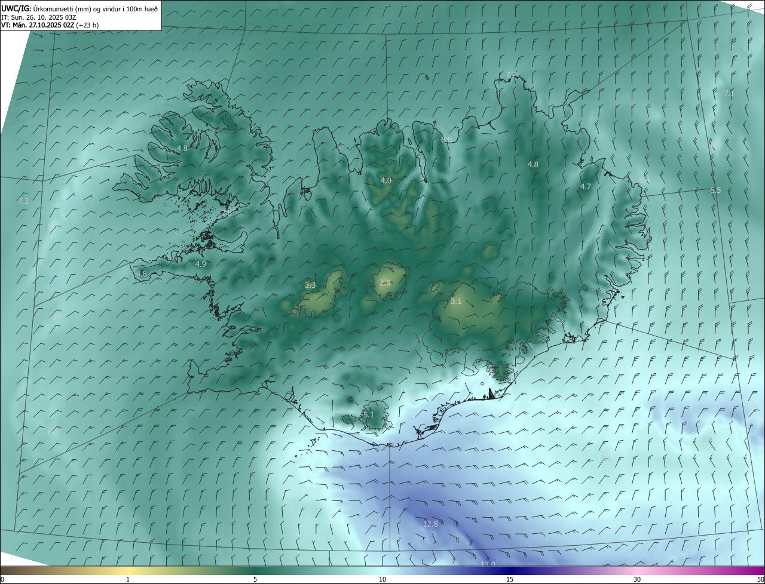This screenshot has height=584, width=765.
Task: Click the 13.0 value near the color scale
Action: click(488, 564)
